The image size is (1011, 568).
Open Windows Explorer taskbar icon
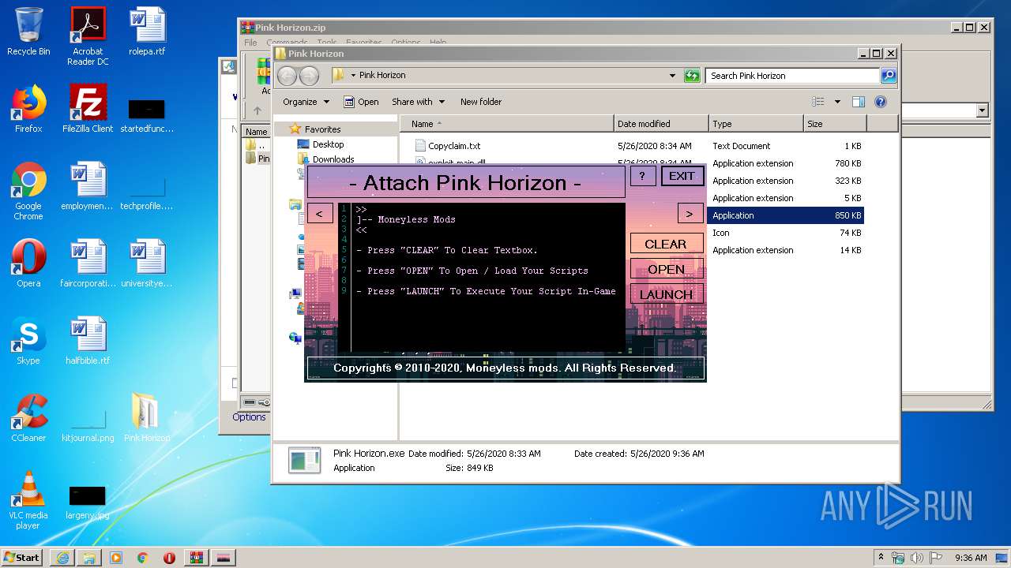point(89,558)
